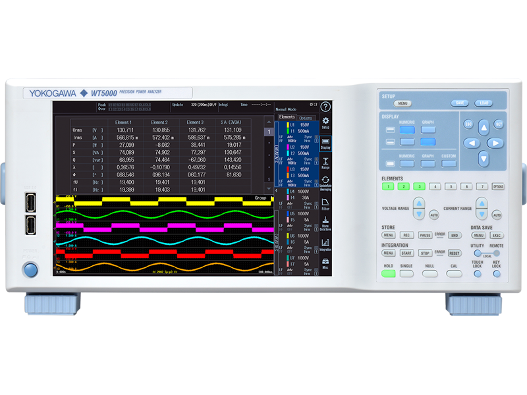Open the Filter icon in the side menu
Screen dimensions: 527x395
(x=325, y=204)
